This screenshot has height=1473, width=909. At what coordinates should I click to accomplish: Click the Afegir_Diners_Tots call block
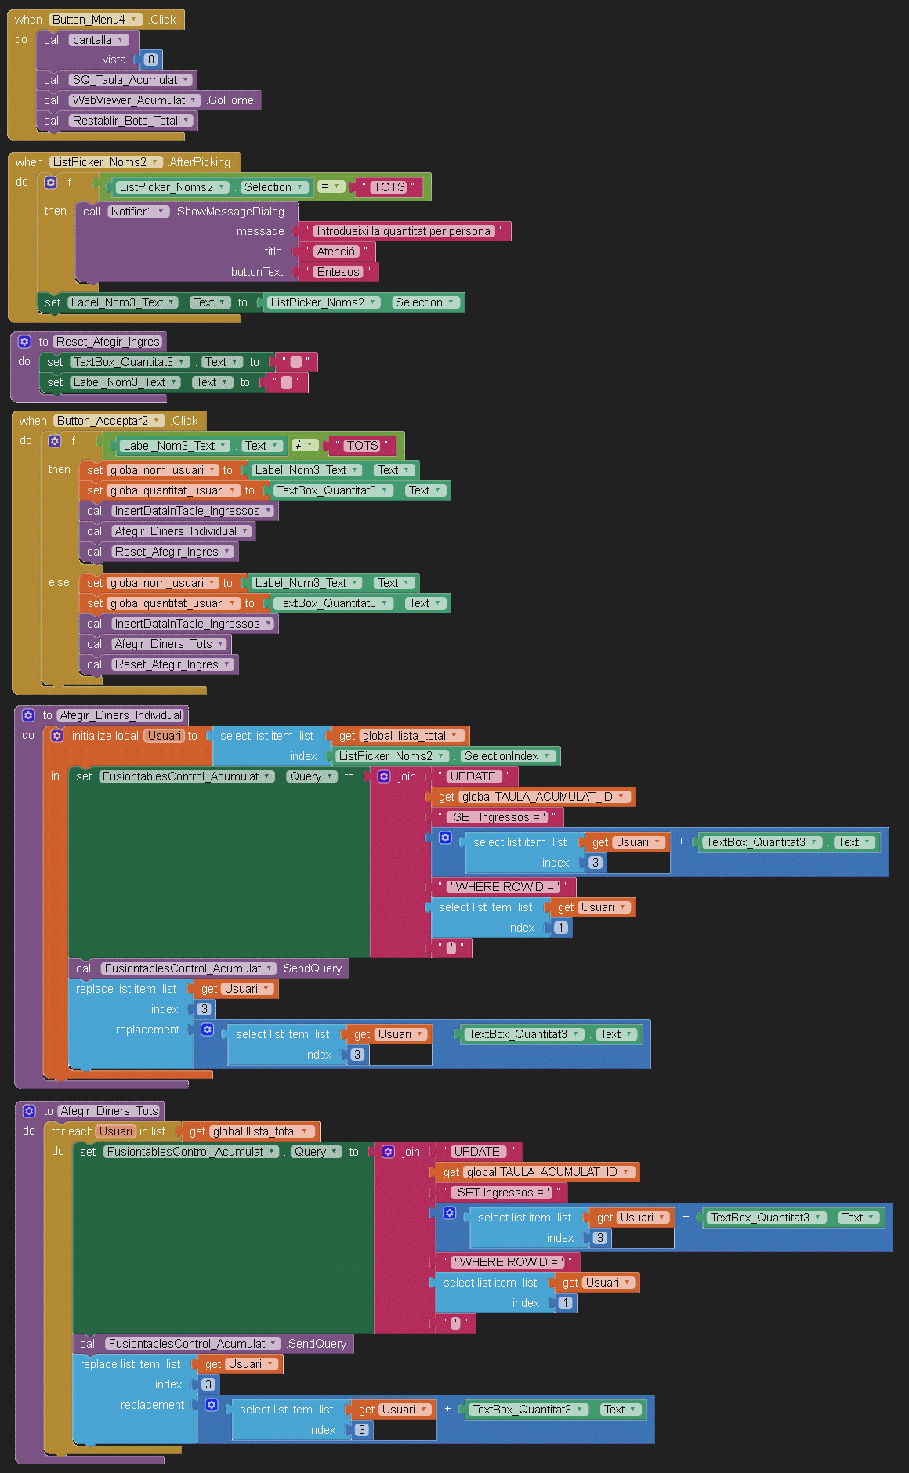[95, 644]
